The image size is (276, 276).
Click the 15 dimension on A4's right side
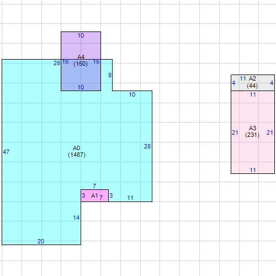96,62
